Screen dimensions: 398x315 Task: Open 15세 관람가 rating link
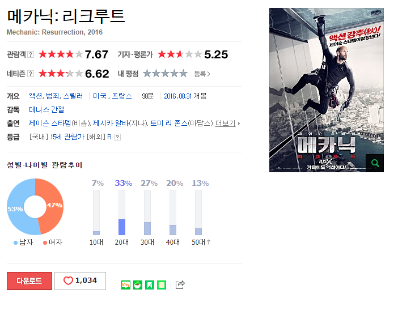[67, 137]
